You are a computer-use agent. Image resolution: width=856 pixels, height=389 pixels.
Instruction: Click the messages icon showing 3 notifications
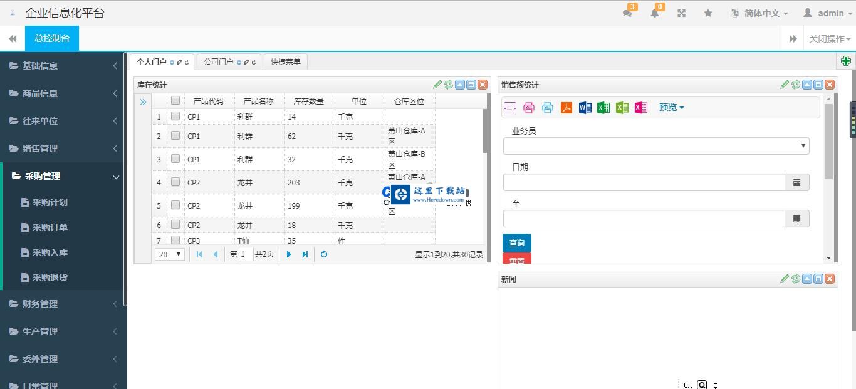point(627,13)
